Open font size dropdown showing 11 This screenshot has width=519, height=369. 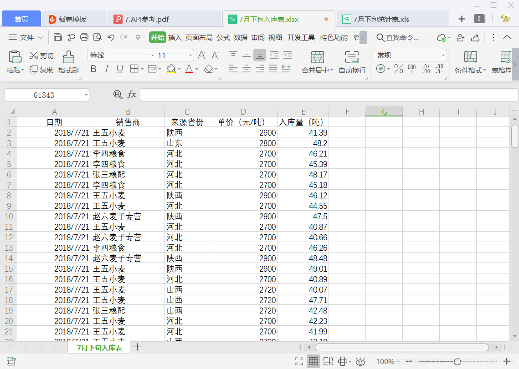click(x=190, y=55)
